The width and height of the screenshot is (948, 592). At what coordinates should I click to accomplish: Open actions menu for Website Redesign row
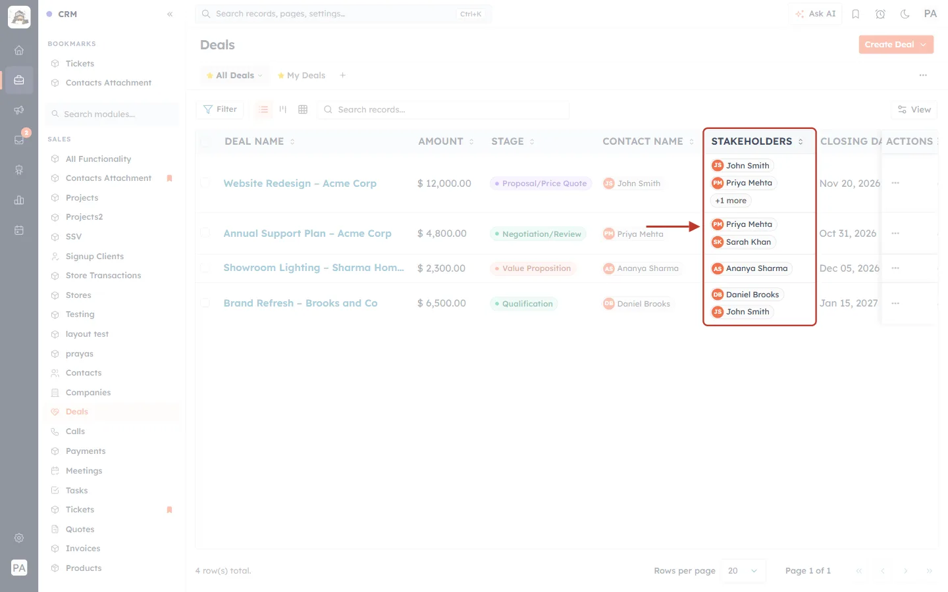[895, 183]
